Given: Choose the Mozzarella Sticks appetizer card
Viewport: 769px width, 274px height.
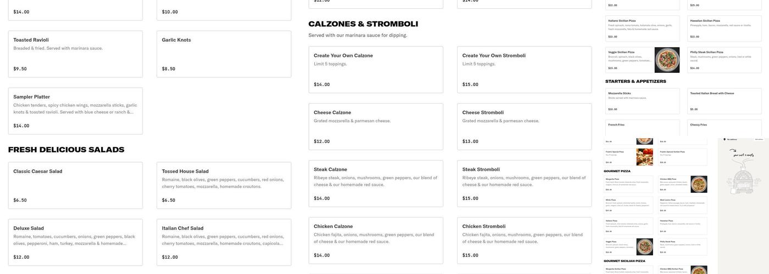Looking at the screenshot, I should 642,101.
